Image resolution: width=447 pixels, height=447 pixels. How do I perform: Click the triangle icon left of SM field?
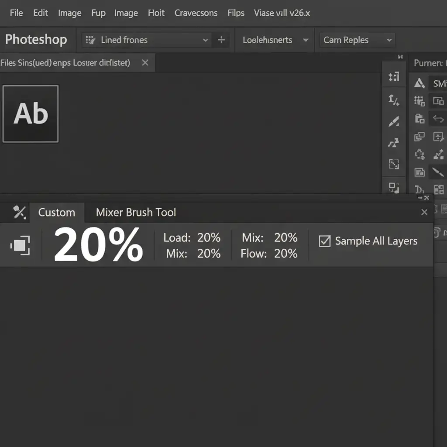(x=419, y=83)
